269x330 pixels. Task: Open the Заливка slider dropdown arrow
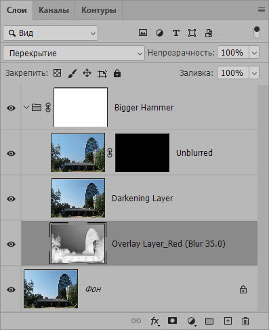click(x=254, y=73)
